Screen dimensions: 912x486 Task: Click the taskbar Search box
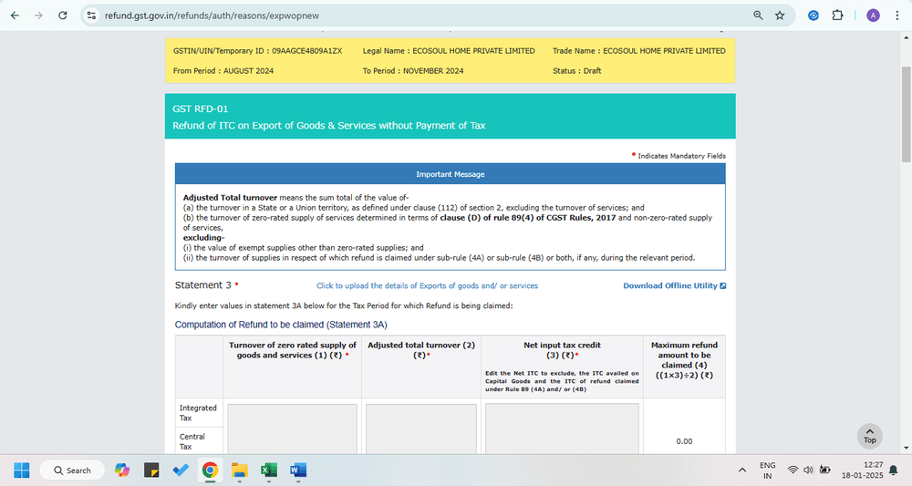tap(72, 470)
